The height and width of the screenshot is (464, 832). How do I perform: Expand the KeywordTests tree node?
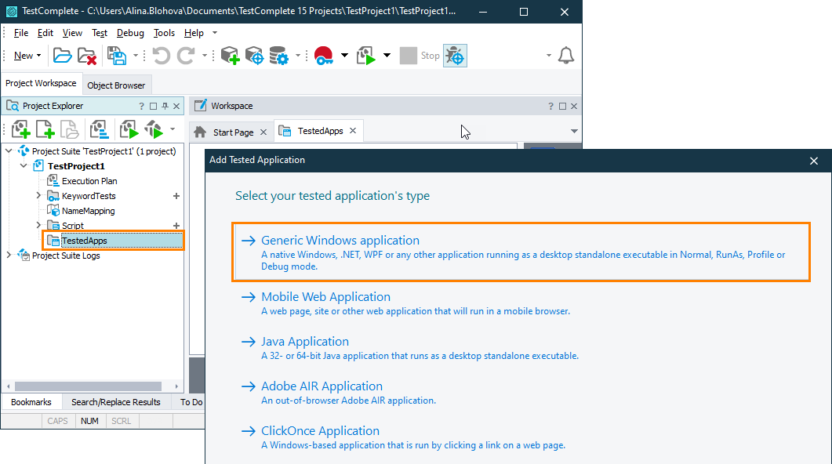coord(37,195)
